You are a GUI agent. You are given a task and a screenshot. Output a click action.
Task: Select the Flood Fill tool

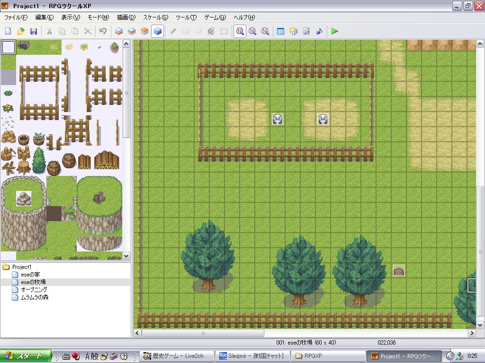point(211,31)
